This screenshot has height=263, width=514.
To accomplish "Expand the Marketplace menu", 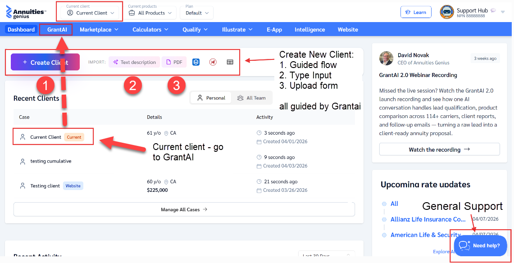I will pos(99,29).
